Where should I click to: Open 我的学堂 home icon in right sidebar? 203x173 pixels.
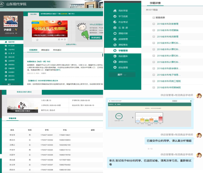tap(115, 11)
